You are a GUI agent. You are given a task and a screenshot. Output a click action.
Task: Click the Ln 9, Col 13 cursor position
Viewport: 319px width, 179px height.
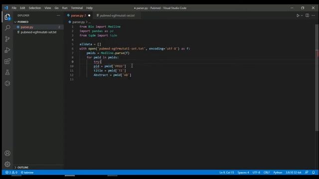pyautogui.click(x=227, y=173)
